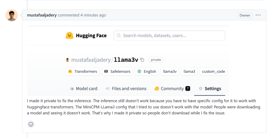Open the Model card tab
The image size is (276, 139).
(86, 89)
